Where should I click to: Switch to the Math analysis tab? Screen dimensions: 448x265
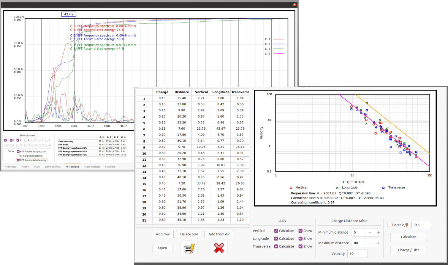(x=92, y=167)
